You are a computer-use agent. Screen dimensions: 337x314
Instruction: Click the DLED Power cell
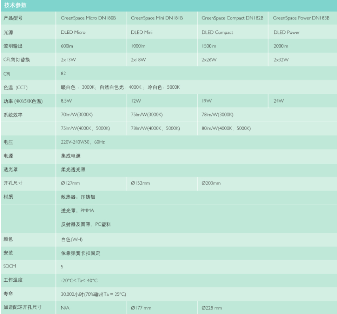[286, 32]
